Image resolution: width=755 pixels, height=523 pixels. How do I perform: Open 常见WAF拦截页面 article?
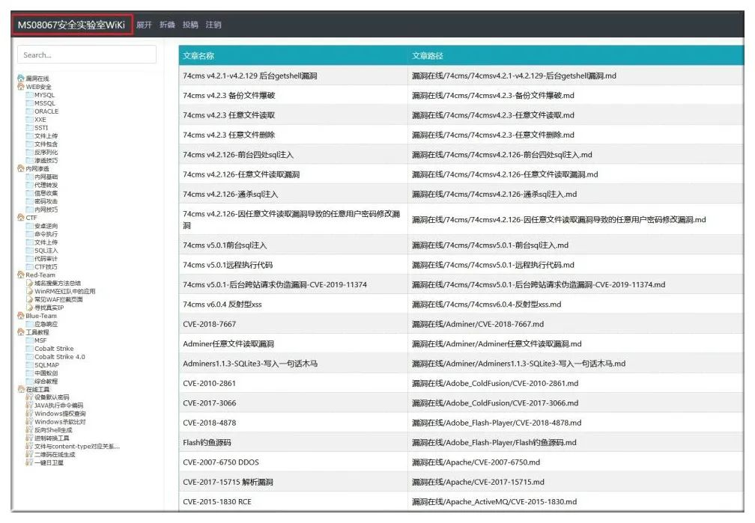[58, 299]
